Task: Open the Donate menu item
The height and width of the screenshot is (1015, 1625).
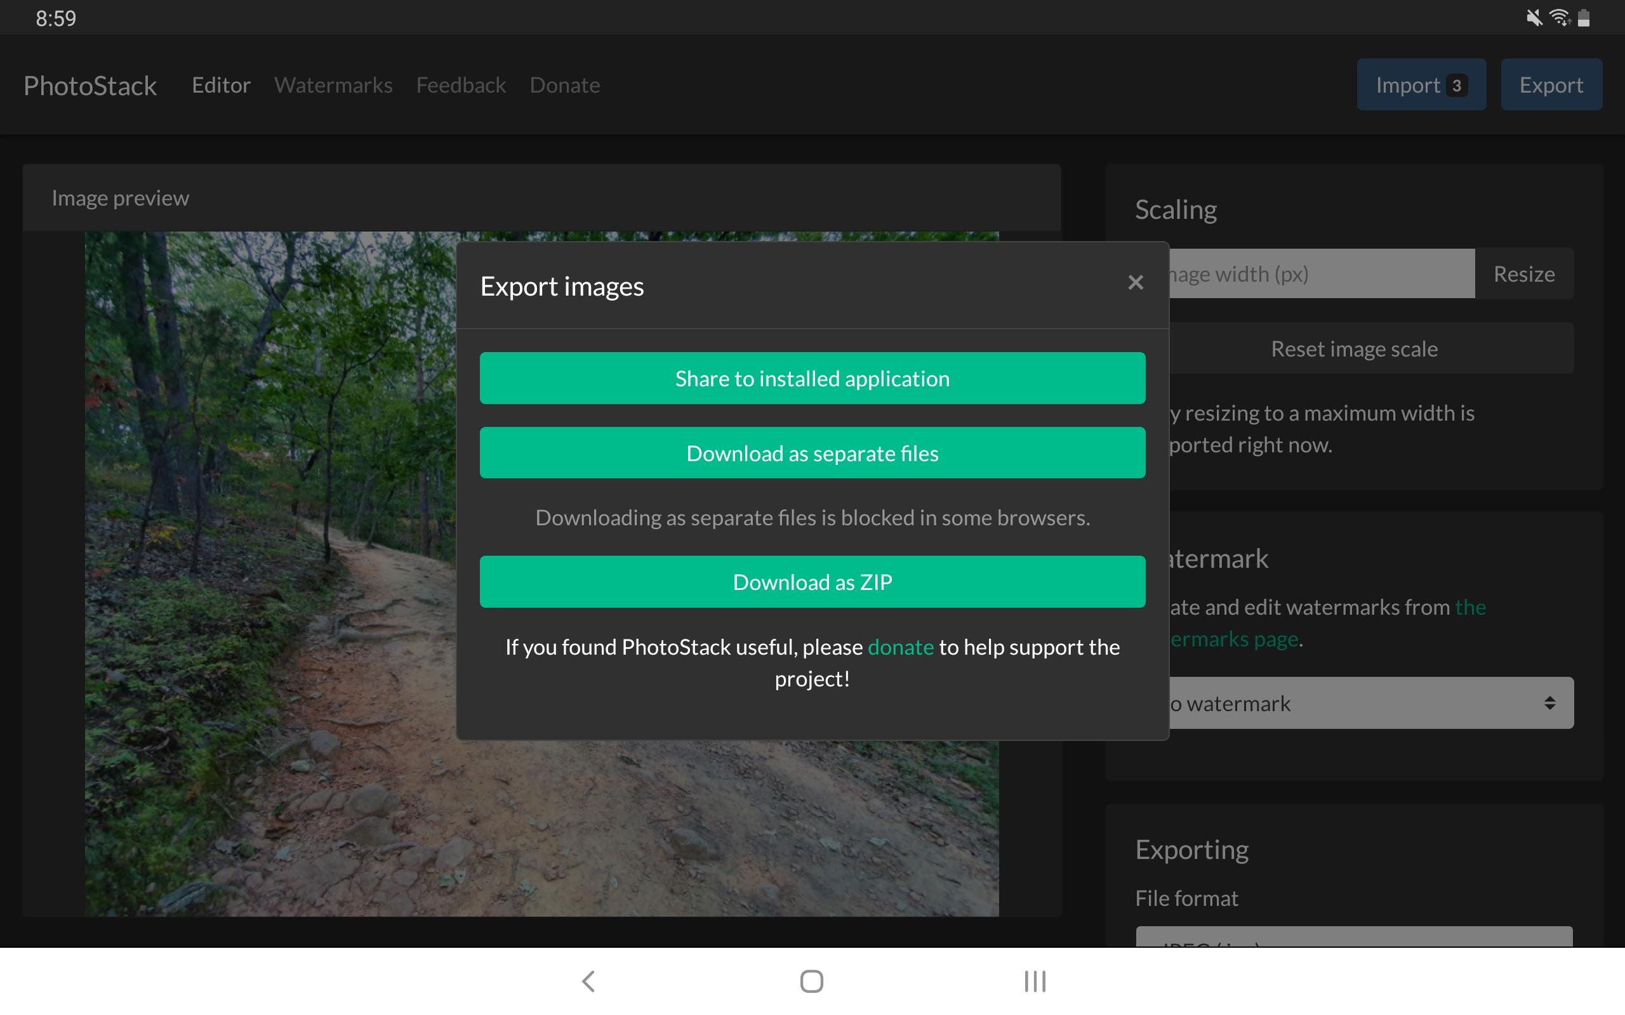Action: [565, 85]
